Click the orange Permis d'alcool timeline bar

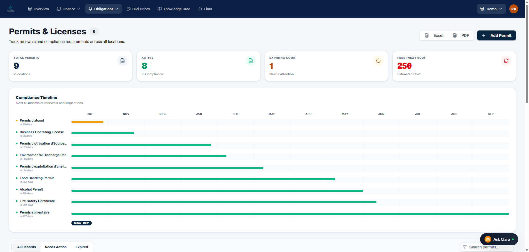tap(87, 122)
